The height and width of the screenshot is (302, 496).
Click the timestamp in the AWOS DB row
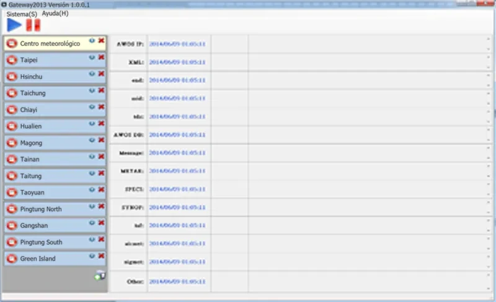click(177, 134)
